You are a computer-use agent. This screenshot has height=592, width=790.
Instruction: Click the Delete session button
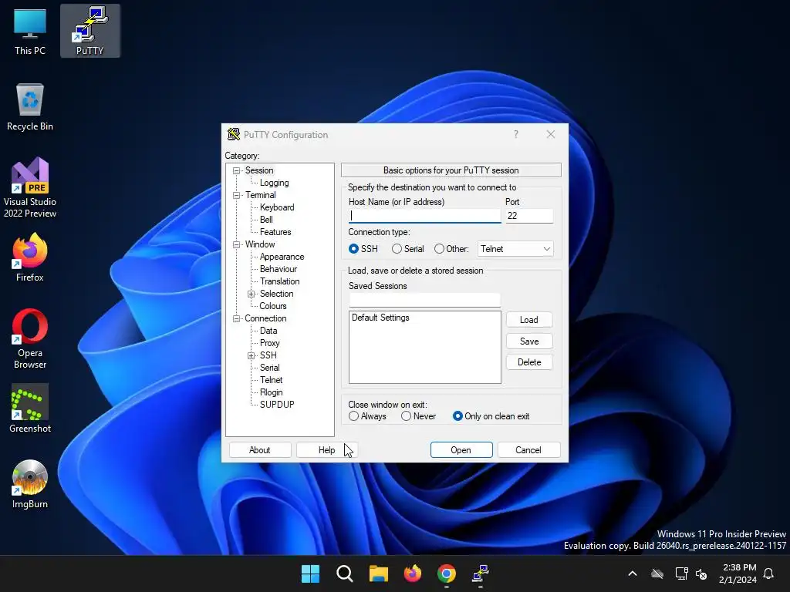(529, 362)
